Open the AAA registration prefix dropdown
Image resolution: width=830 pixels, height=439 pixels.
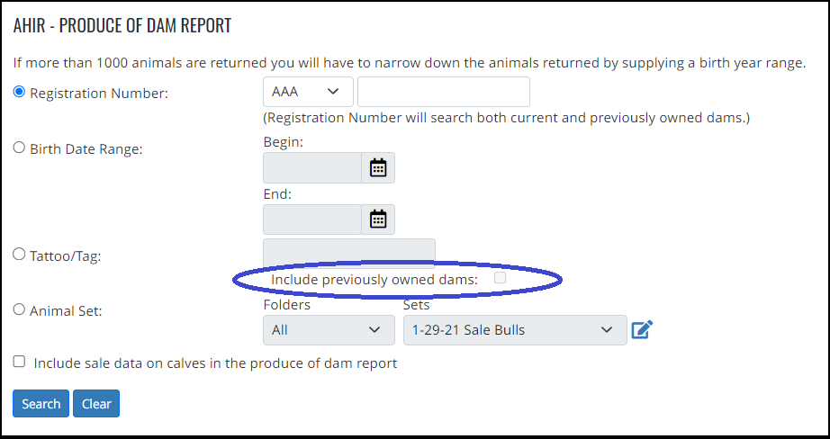click(308, 92)
